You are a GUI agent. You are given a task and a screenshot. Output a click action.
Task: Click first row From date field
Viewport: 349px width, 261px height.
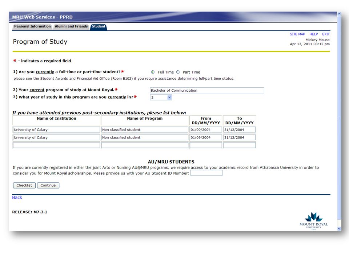(206, 130)
